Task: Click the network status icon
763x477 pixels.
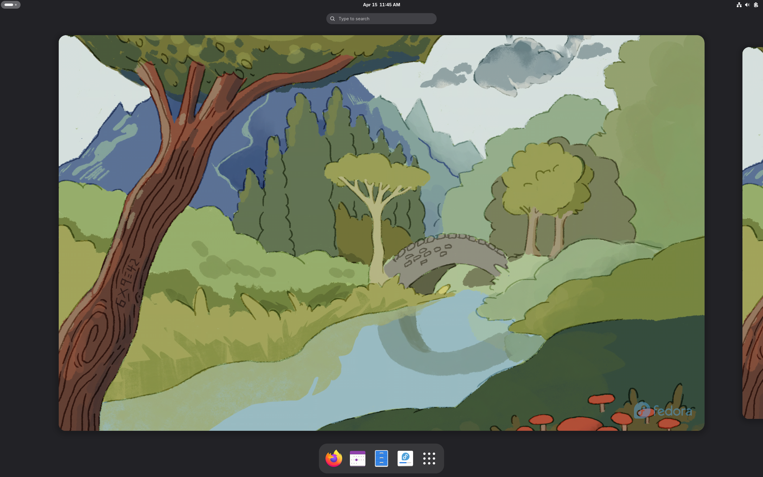Action: (739, 5)
